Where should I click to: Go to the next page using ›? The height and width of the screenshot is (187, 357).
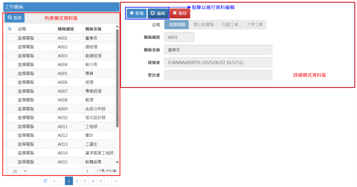point(108,181)
